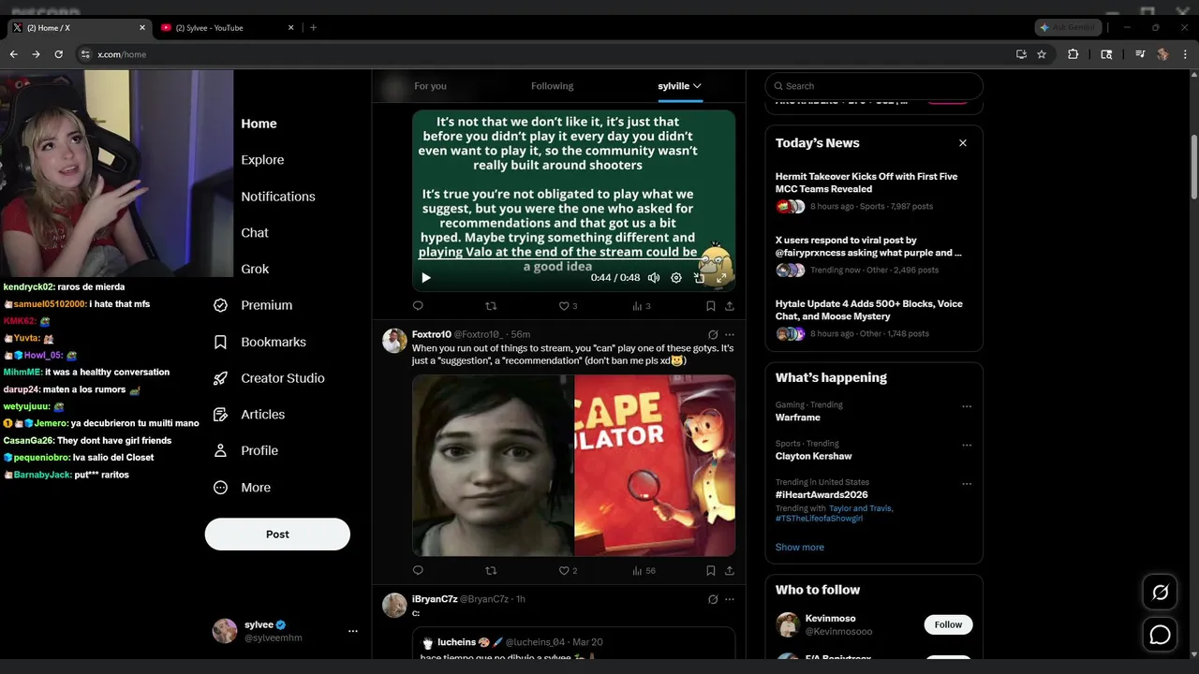1199x674 pixels.
Task: Open Explore in sidebar
Action: pyautogui.click(x=262, y=160)
